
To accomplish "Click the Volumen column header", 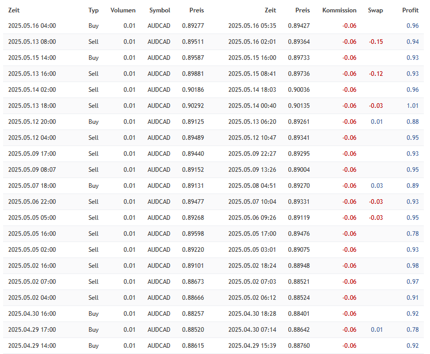I will coord(123,10).
